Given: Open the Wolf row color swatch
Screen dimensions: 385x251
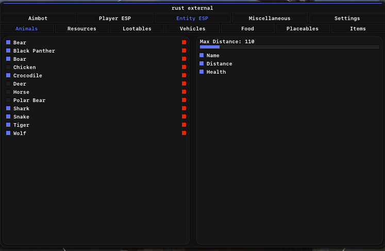Looking at the screenshot, I should point(184,133).
